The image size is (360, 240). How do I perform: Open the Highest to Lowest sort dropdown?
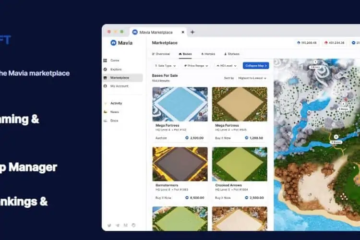[x=252, y=78]
